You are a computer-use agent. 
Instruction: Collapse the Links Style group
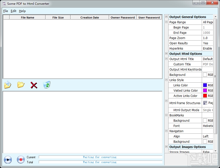166,80
